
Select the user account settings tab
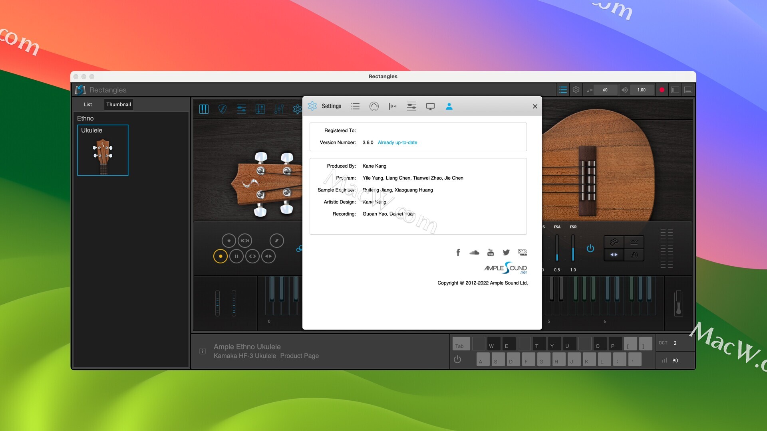click(449, 106)
